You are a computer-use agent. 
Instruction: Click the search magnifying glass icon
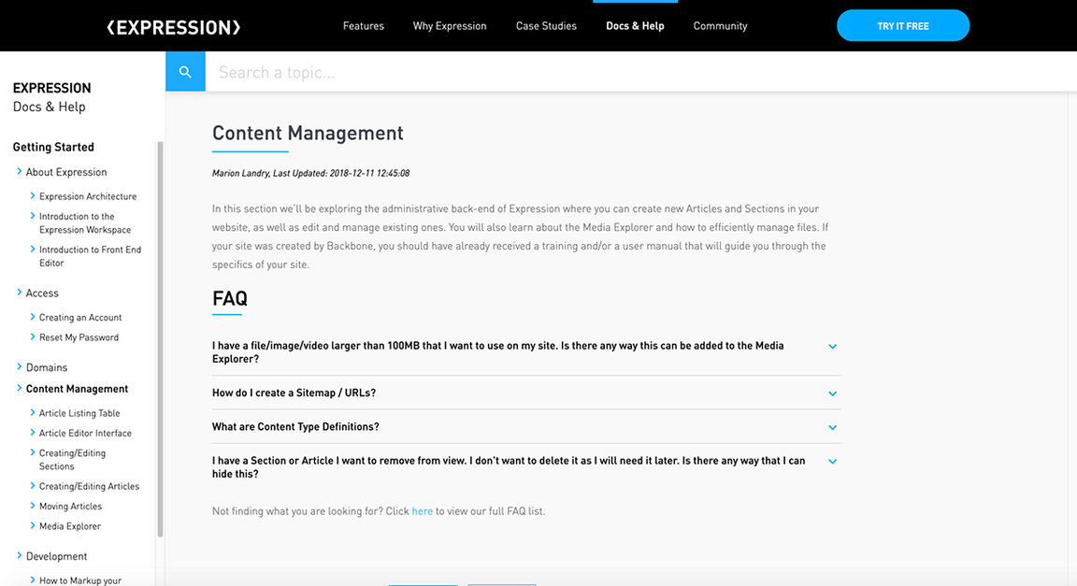coord(184,71)
